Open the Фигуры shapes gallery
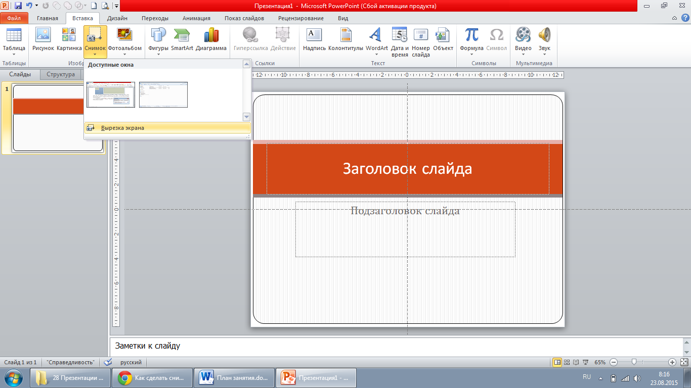The height and width of the screenshot is (388, 691). 158,41
